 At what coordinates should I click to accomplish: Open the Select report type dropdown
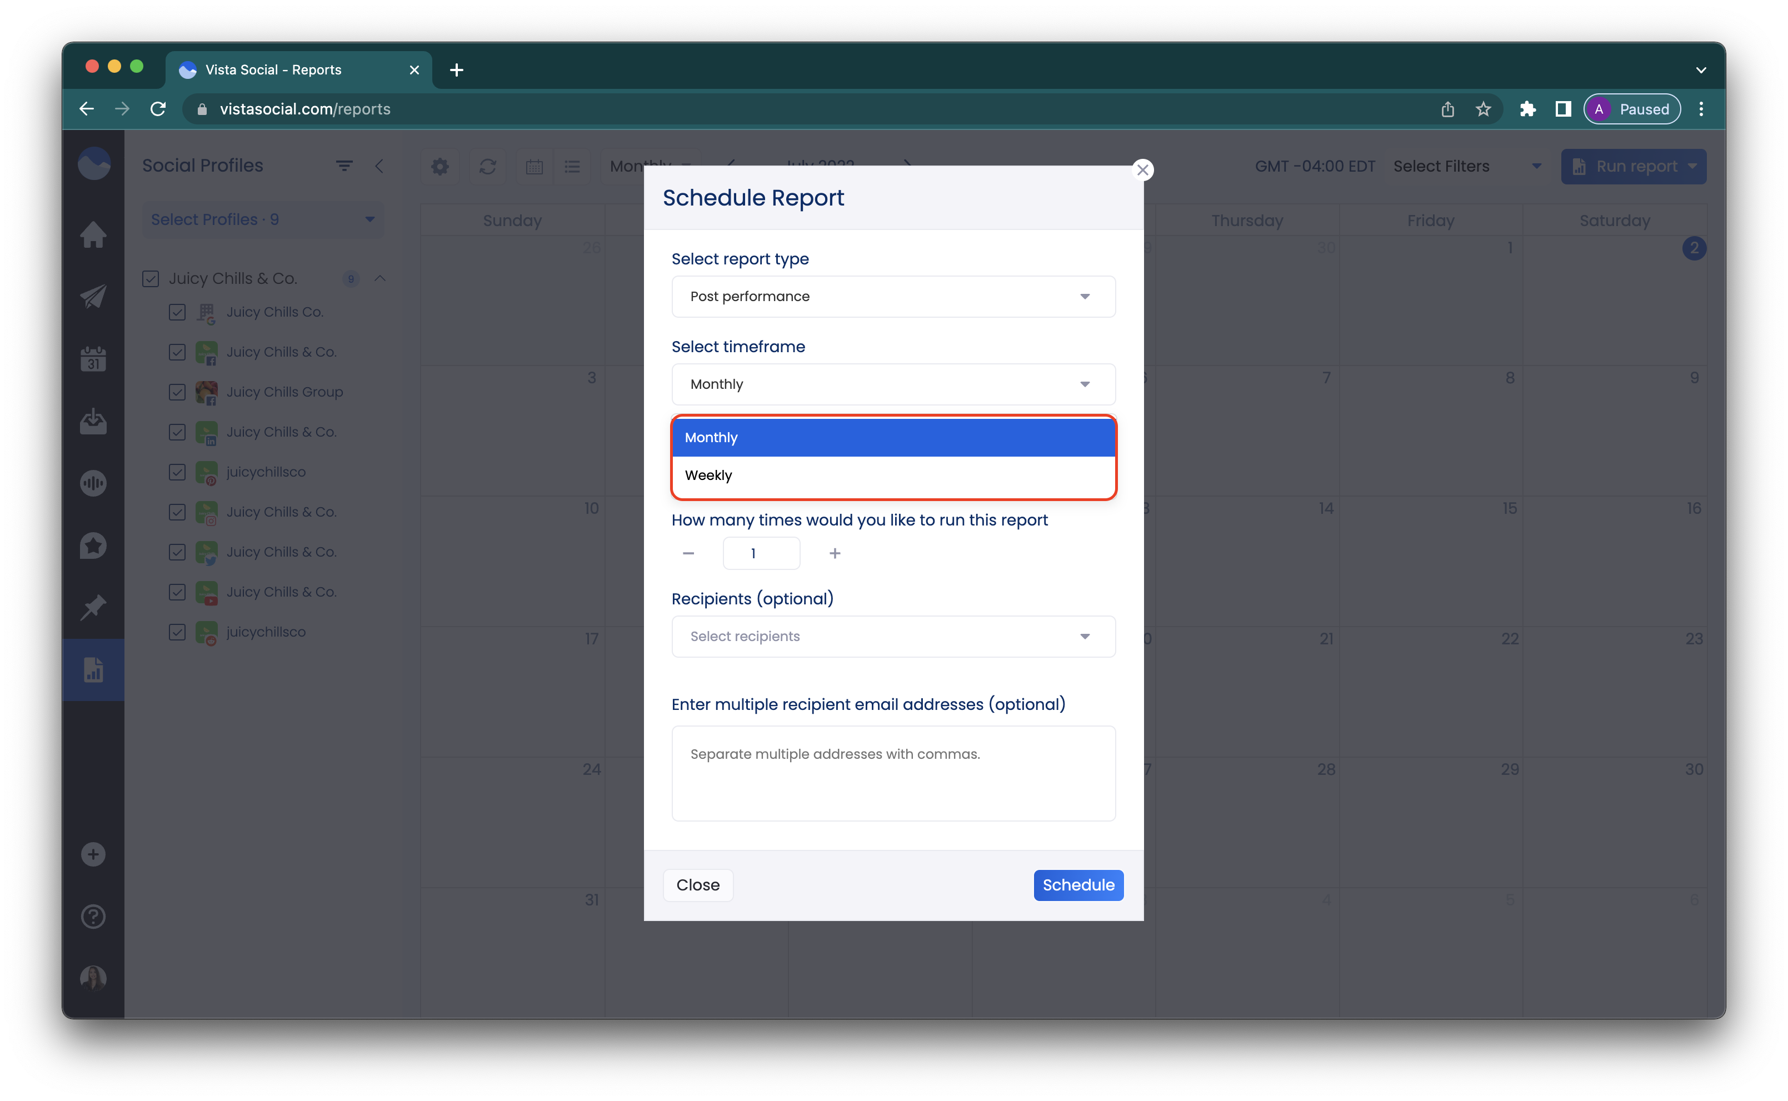click(x=893, y=297)
